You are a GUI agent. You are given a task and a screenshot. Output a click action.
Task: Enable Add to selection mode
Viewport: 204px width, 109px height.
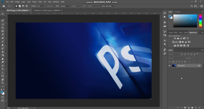coord(20,6)
